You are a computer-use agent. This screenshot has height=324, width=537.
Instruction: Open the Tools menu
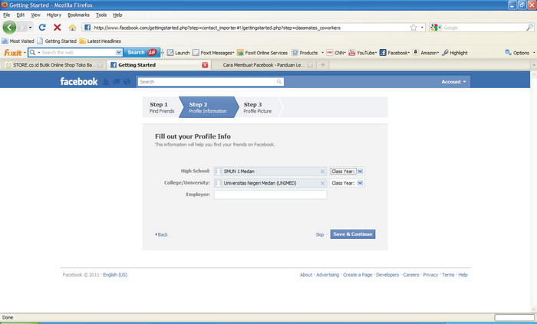(x=101, y=15)
